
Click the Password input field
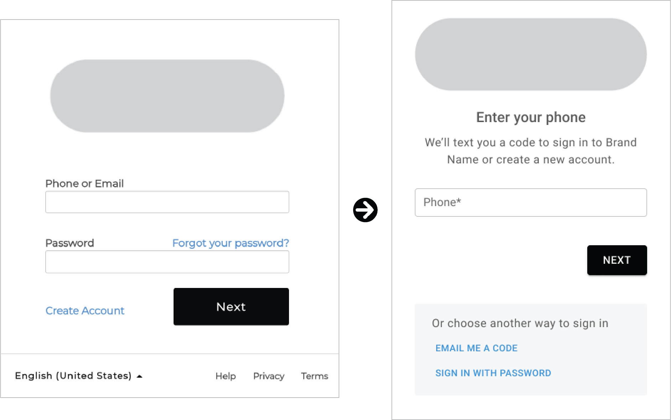pos(167,262)
